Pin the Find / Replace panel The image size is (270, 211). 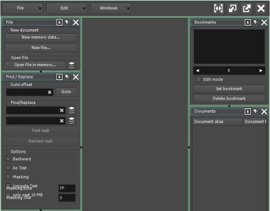pyautogui.click(x=67, y=77)
